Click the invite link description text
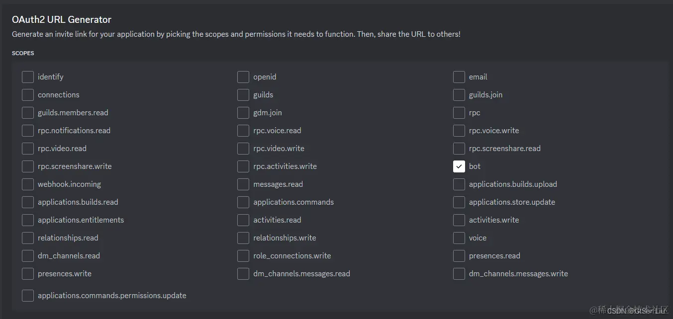 pyautogui.click(x=236, y=34)
